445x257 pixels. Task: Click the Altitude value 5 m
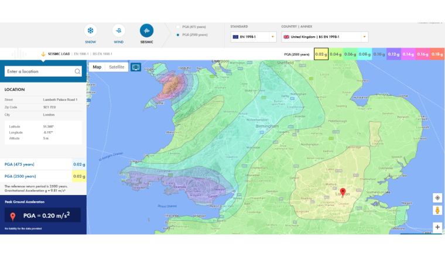[46, 138]
